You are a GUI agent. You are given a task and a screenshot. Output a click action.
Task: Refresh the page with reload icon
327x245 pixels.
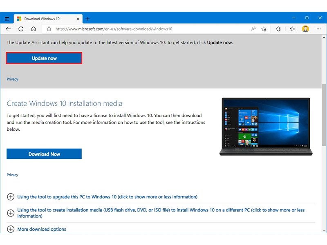pos(21,29)
